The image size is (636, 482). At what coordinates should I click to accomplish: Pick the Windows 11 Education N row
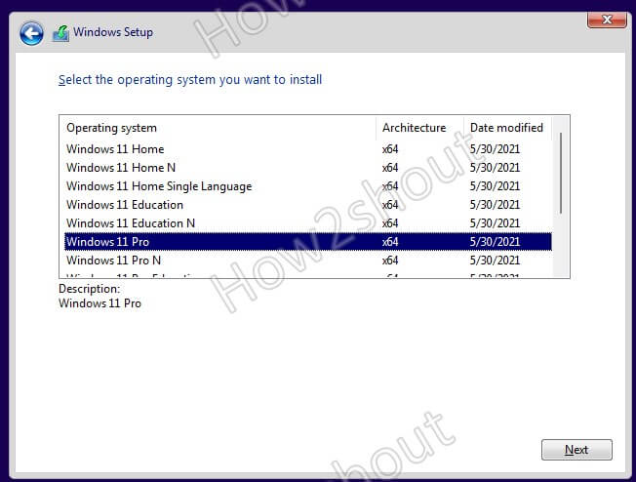click(308, 223)
